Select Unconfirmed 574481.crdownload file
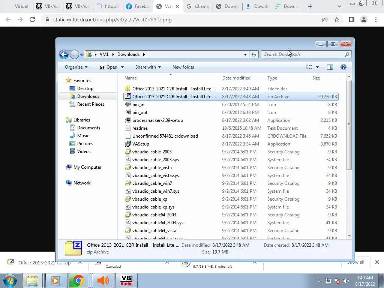This screenshot has width=384, height=288. (165, 136)
